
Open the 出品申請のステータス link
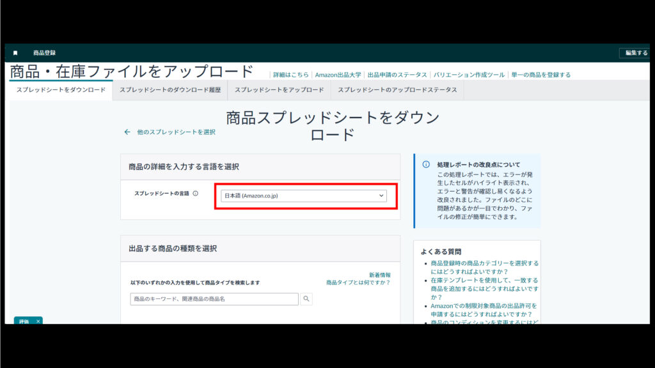(x=397, y=75)
